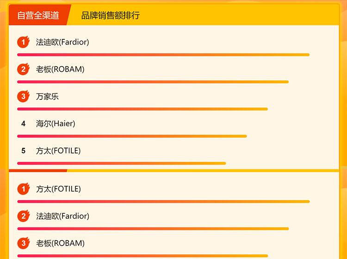This screenshot has height=259, width=347.
Task: Open the top-ranked 法迪欧(Fardior) brand name
Action: [x=62, y=42]
